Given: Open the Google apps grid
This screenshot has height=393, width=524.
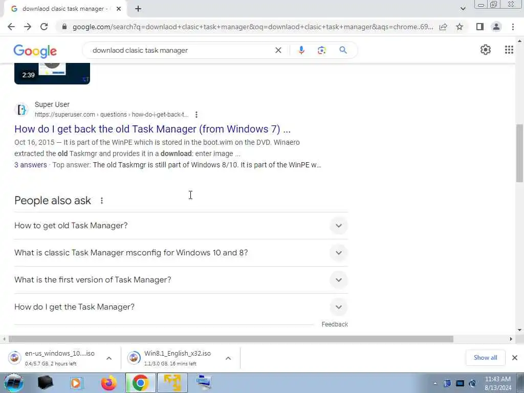Looking at the screenshot, I should tap(509, 50).
